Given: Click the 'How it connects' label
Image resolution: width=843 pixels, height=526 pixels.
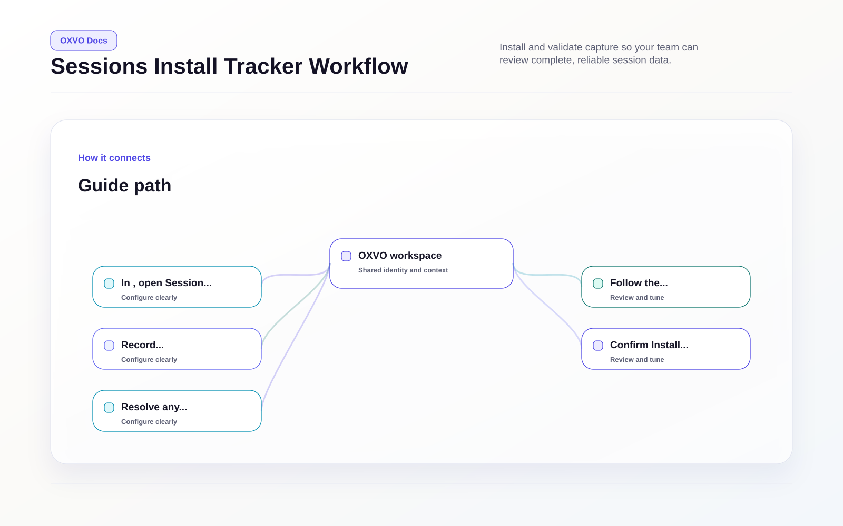Looking at the screenshot, I should pos(114,158).
